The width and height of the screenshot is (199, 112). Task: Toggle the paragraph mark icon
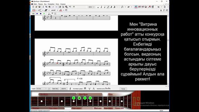[x=70, y=7]
